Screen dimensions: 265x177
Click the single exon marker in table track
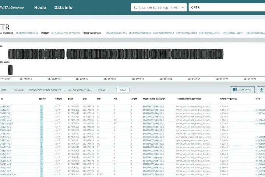[10, 69]
